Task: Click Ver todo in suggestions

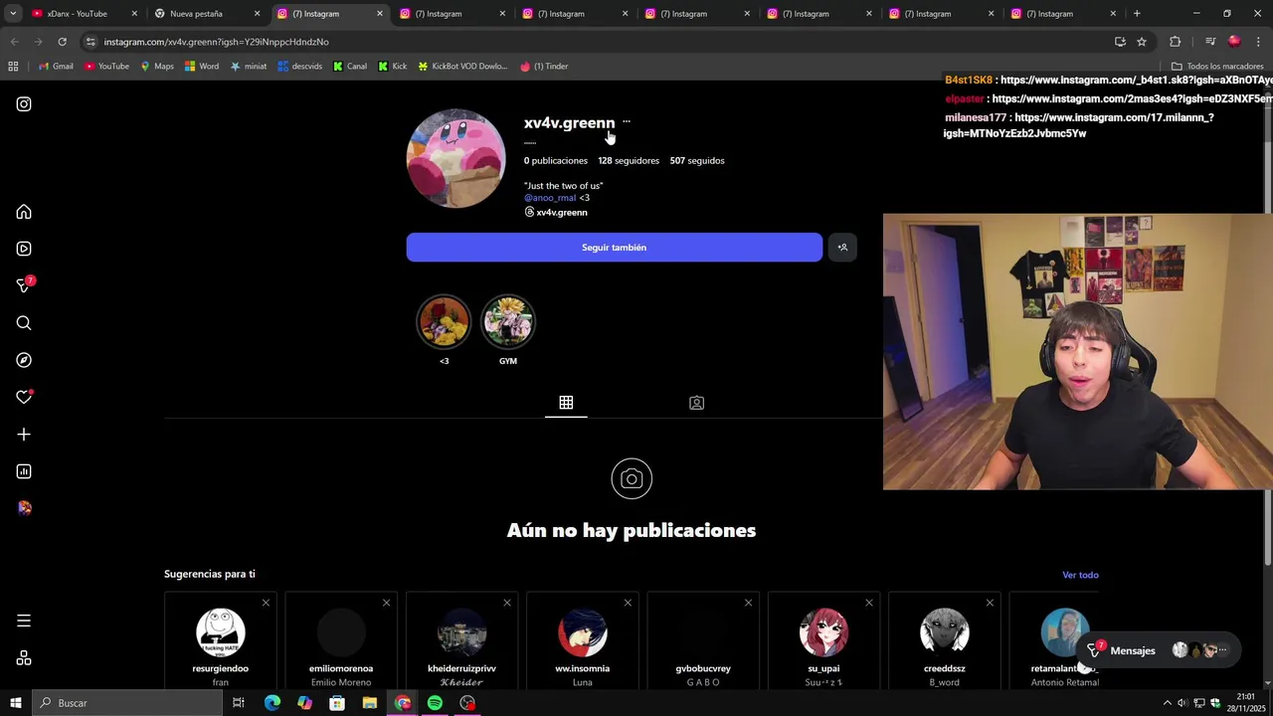Action: click(x=1080, y=575)
